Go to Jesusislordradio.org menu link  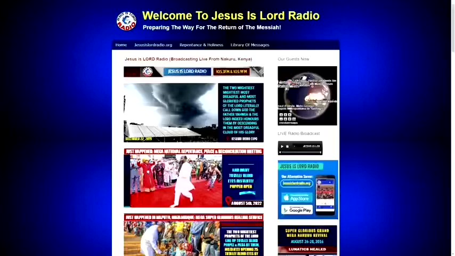153,45
